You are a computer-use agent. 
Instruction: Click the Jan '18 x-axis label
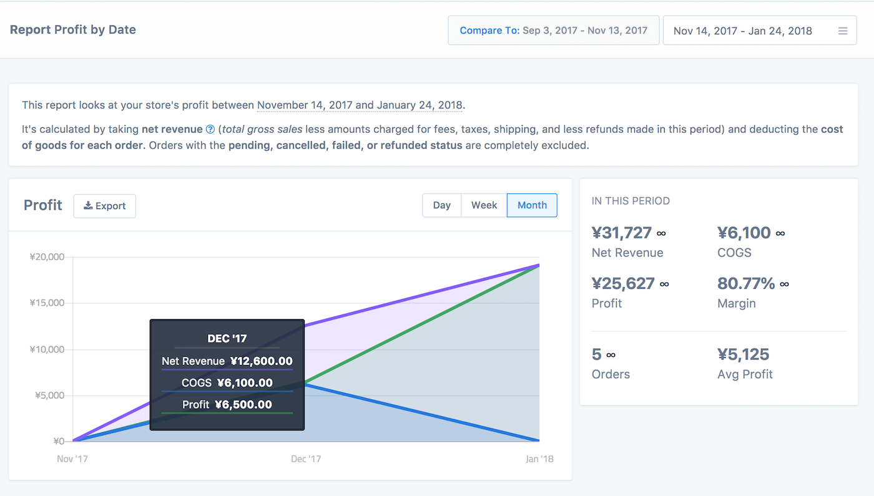click(x=539, y=459)
